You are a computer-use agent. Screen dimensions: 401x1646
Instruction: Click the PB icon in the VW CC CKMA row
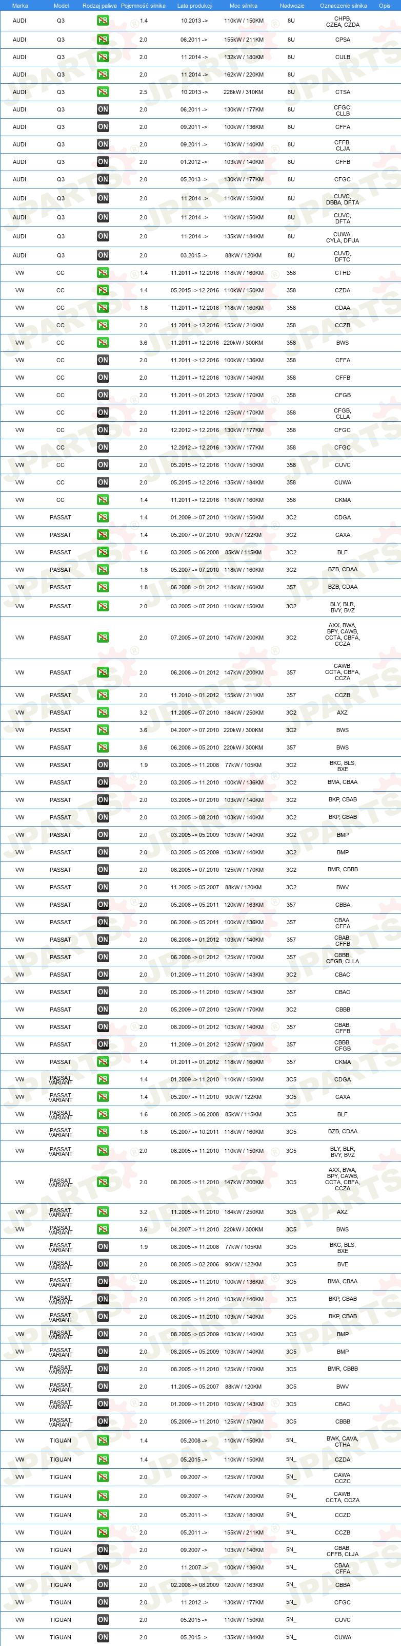point(103,500)
